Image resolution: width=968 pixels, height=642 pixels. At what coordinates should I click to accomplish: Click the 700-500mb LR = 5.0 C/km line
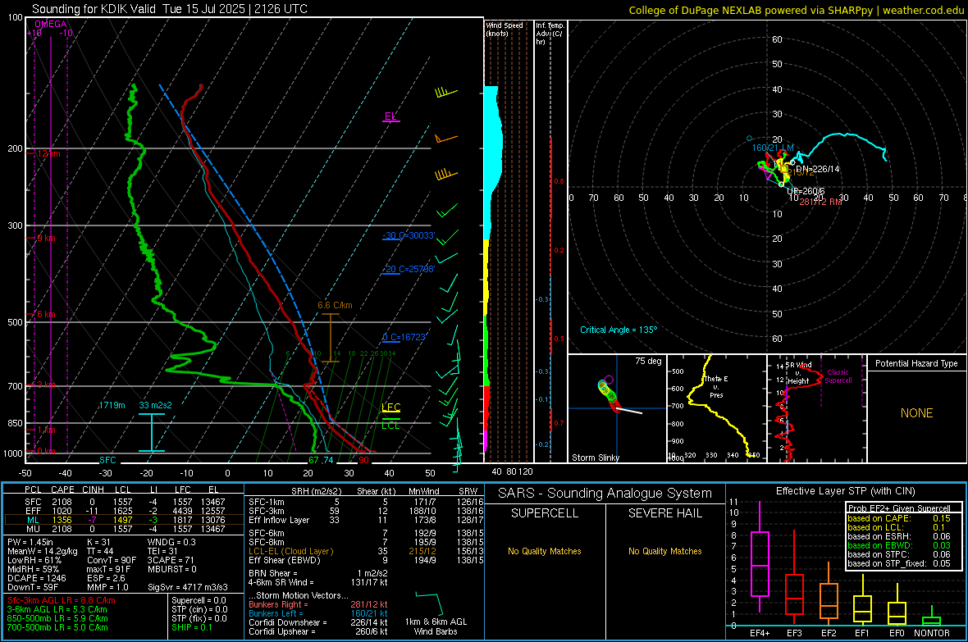coord(57,627)
